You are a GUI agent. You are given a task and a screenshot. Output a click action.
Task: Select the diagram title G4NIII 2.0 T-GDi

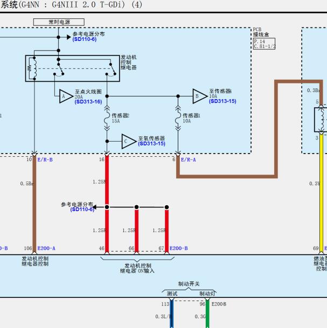point(88,5)
